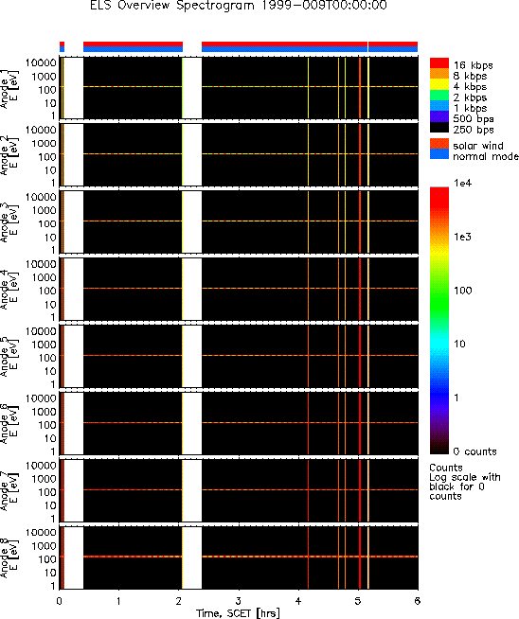Click the telemetry bar segment spanning hours 0.4–2
This screenshot has width=519, height=619.
coord(134,46)
